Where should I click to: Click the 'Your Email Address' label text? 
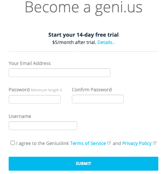pyautogui.click(x=30, y=63)
